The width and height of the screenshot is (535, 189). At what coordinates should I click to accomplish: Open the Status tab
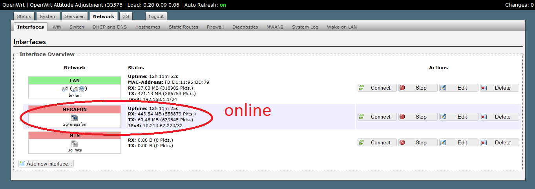click(x=24, y=16)
